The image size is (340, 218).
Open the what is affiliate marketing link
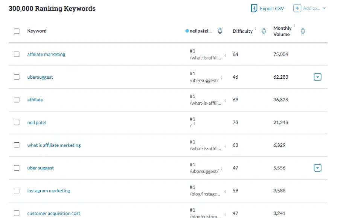click(54, 145)
